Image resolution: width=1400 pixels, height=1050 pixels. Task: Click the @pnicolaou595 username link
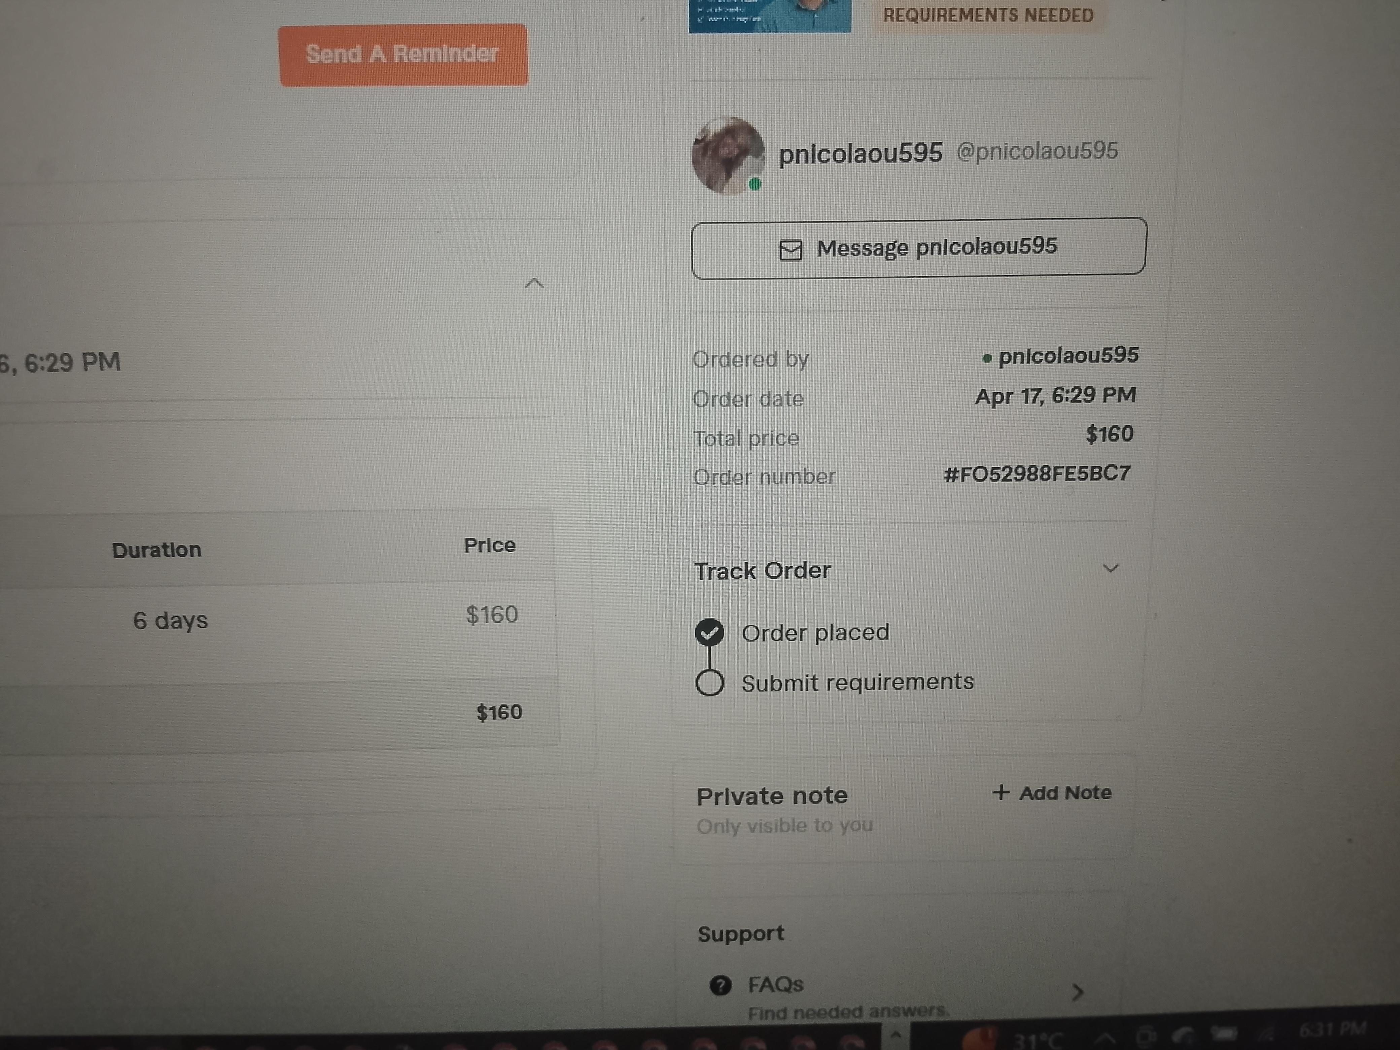[1037, 151]
